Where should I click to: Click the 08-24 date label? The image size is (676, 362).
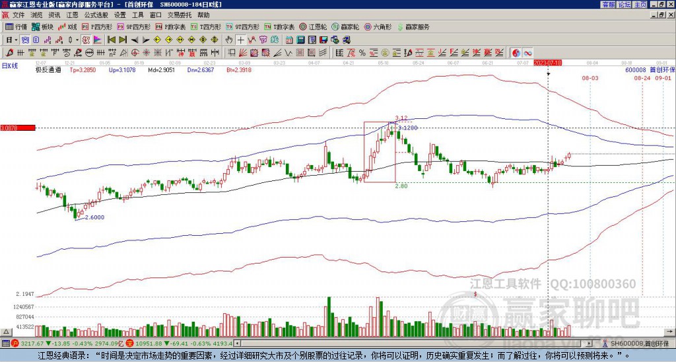(642, 79)
